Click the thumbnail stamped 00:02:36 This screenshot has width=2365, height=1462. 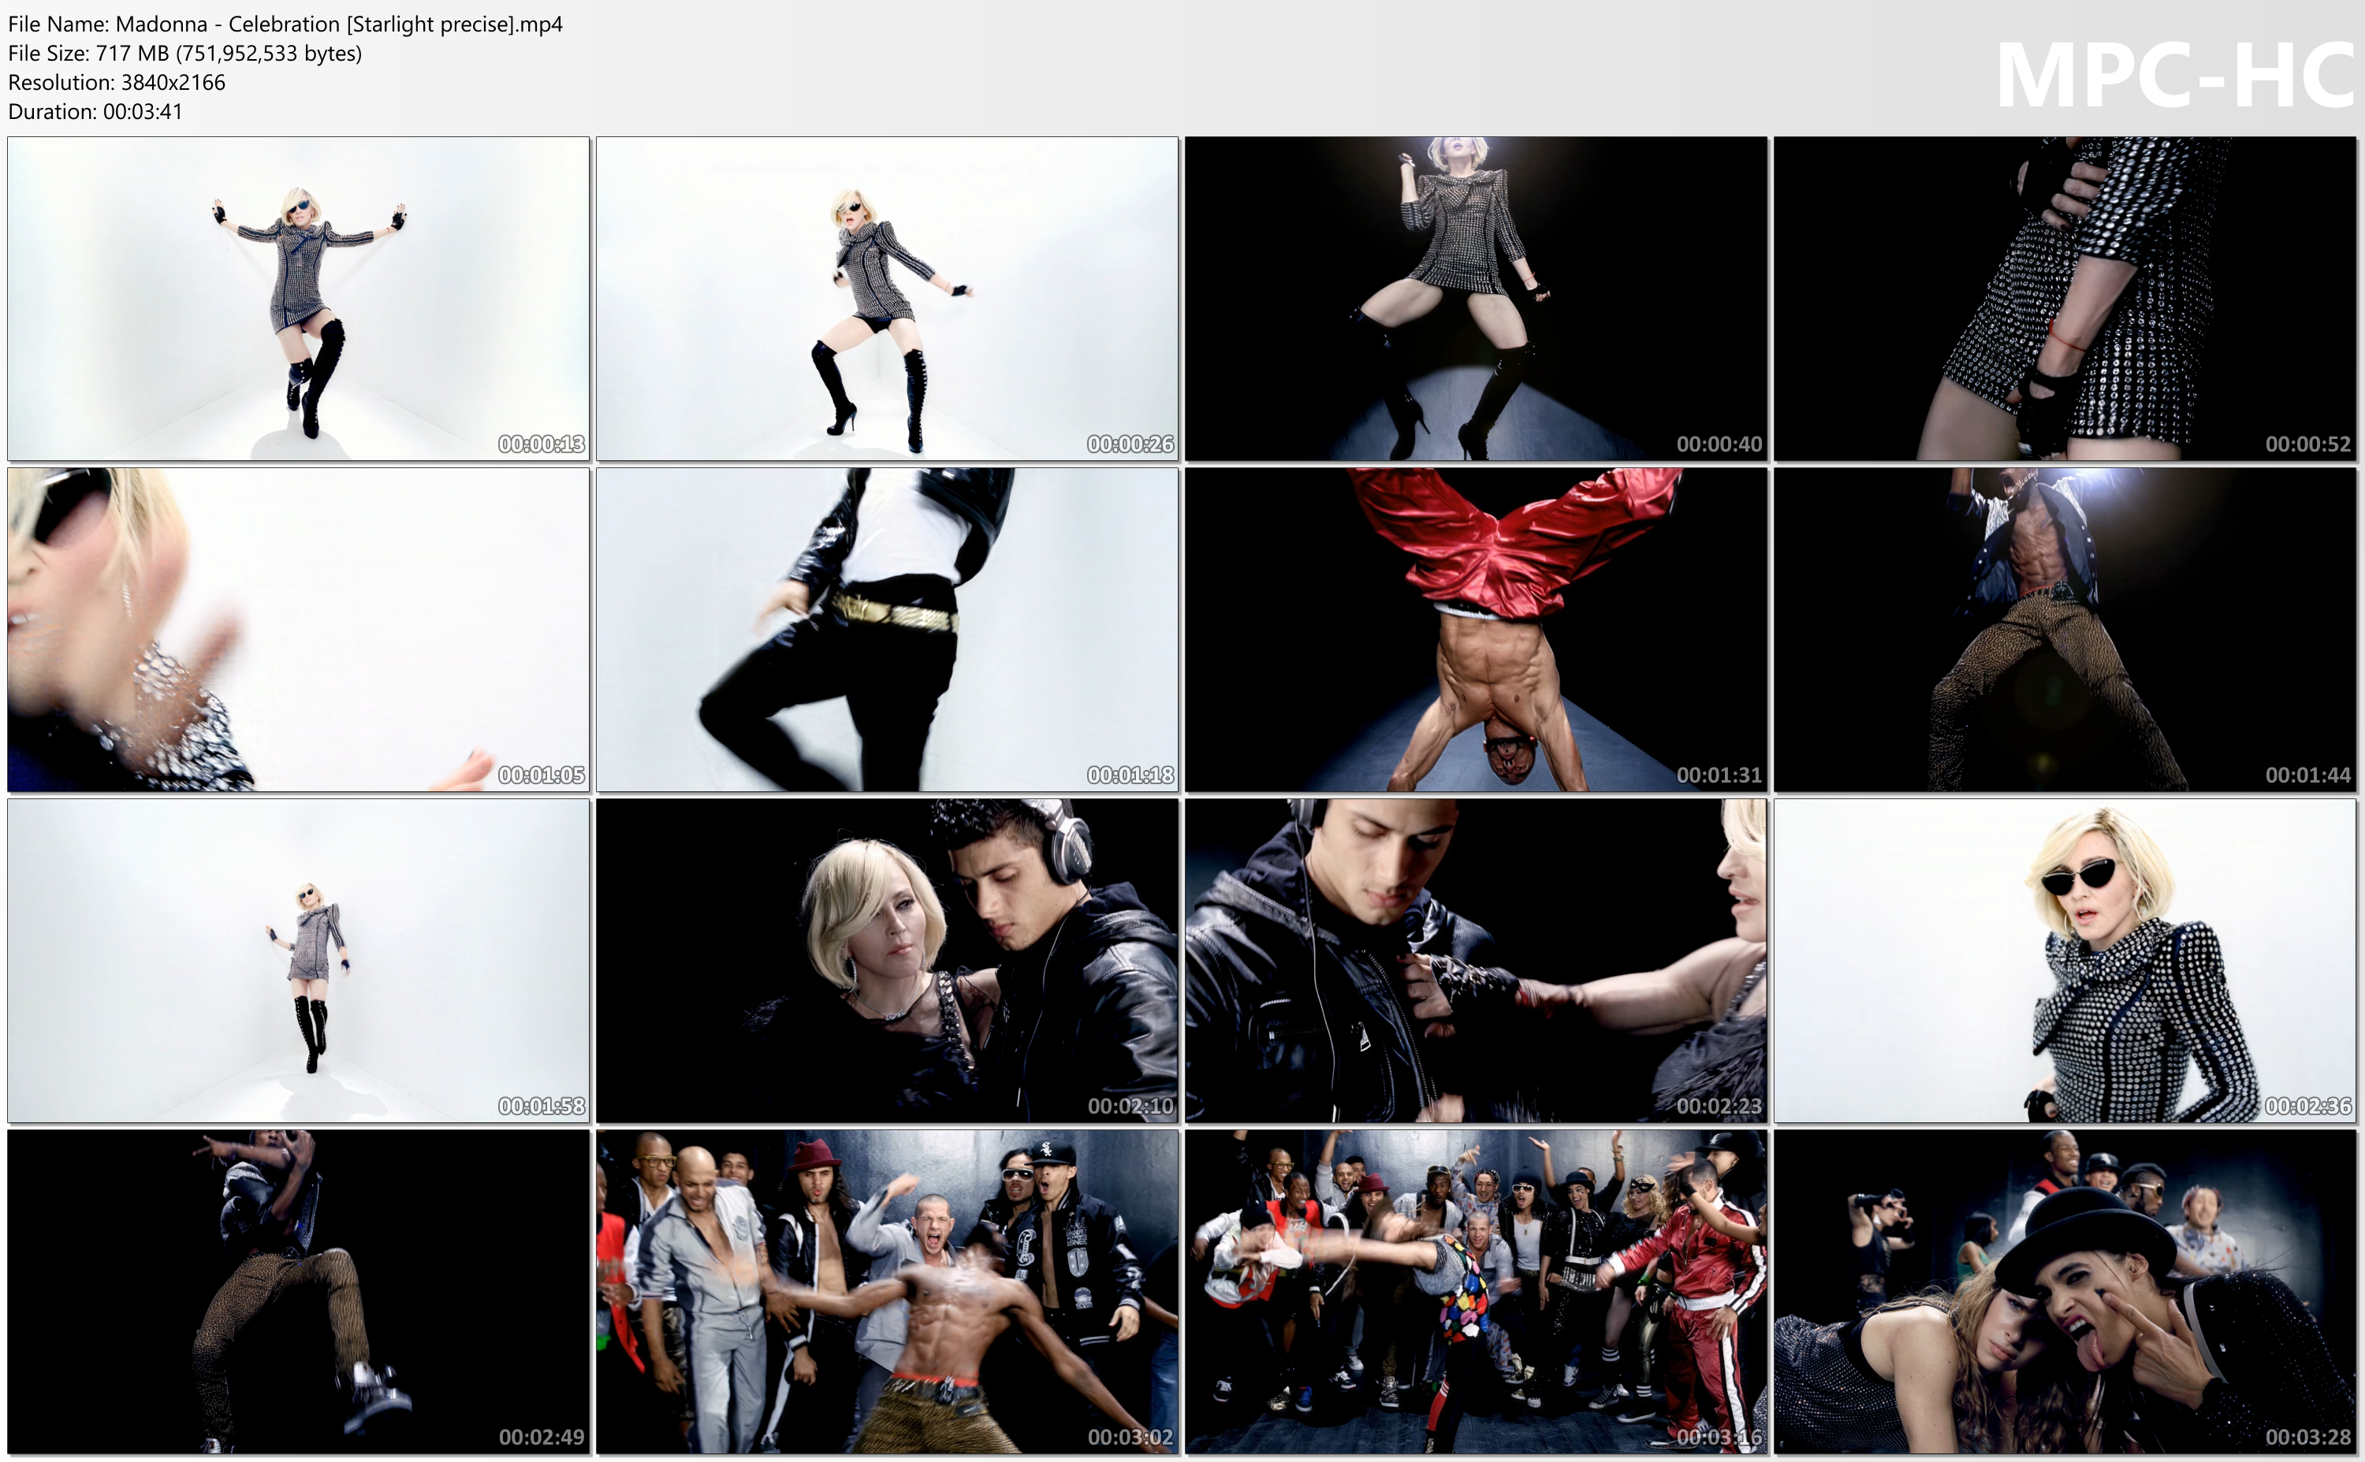(x=2065, y=960)
